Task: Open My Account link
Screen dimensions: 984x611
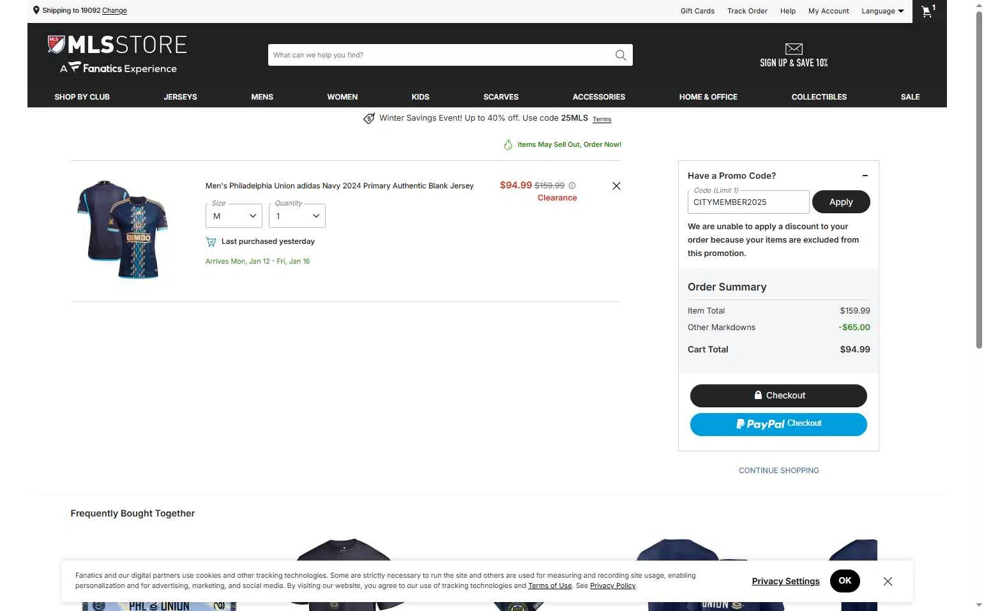Action: click(828, 11)
